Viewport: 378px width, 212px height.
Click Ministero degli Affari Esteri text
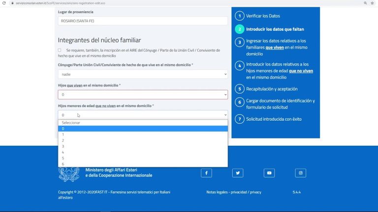click(x=119, y=173)
